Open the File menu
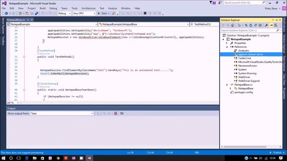 [x=4, y=8]
